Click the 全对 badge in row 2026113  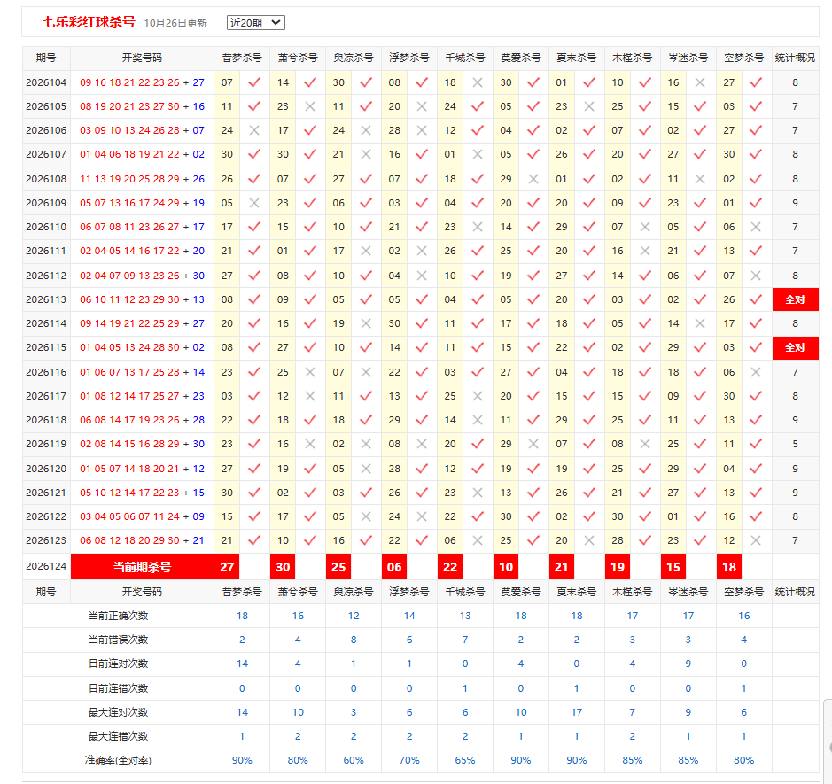tap(796, 299)
